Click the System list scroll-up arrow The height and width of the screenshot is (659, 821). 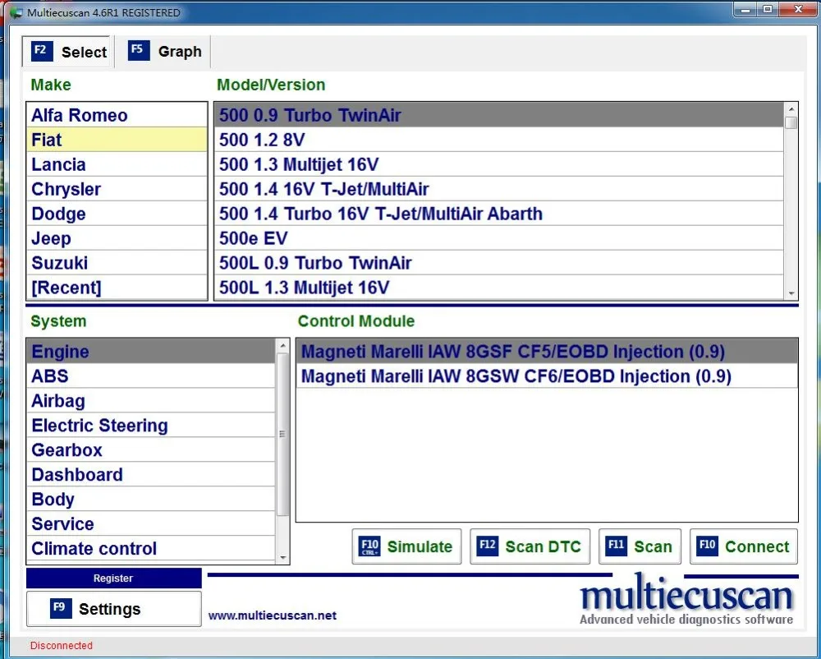click(x=282, y=346)
